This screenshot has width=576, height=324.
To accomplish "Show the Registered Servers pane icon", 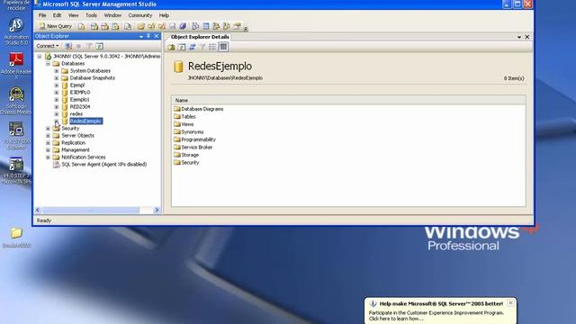I will point(195,26).
